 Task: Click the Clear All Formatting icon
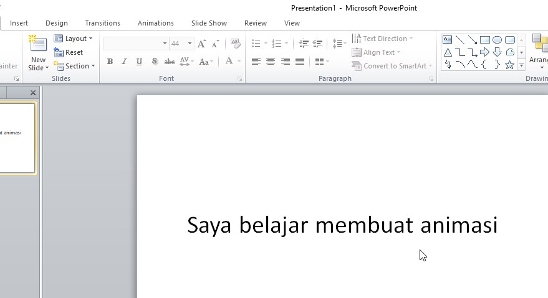[x=235, y=44]
